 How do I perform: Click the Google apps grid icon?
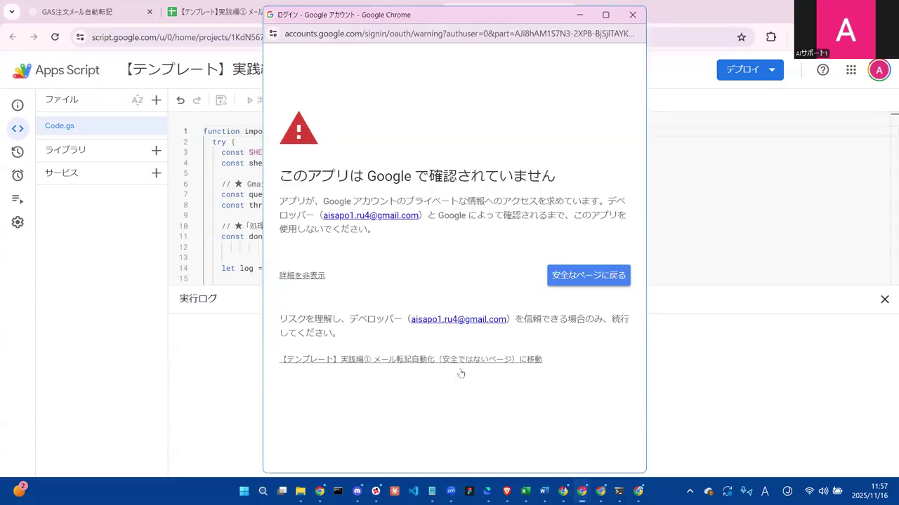click(x=851, y=69)
